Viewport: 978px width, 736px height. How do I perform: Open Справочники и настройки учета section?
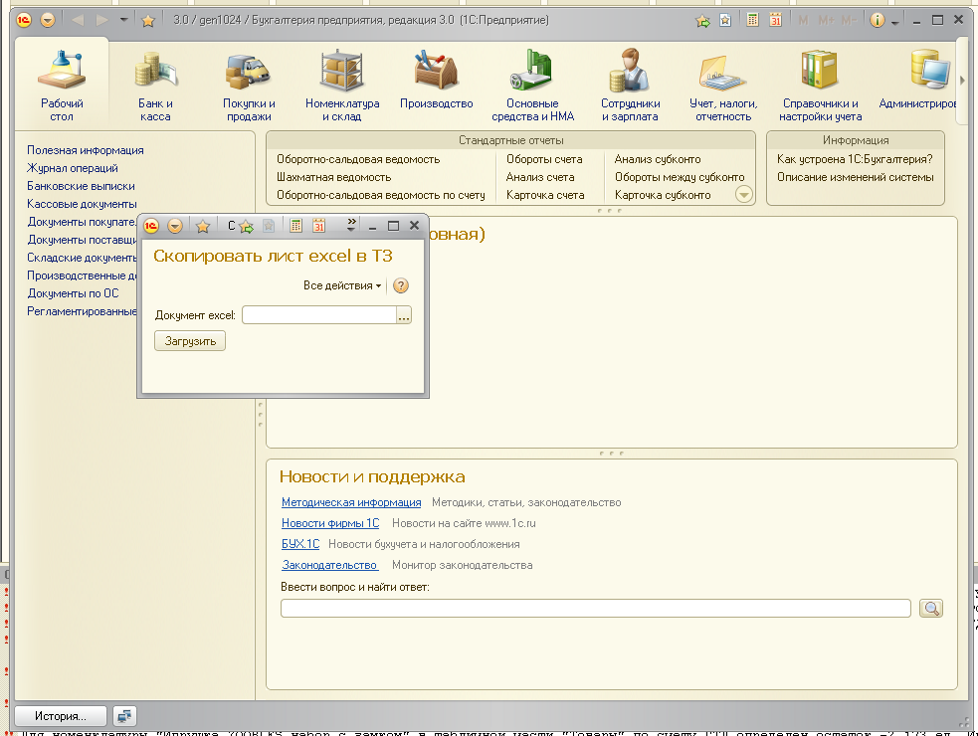coord(820,85)
